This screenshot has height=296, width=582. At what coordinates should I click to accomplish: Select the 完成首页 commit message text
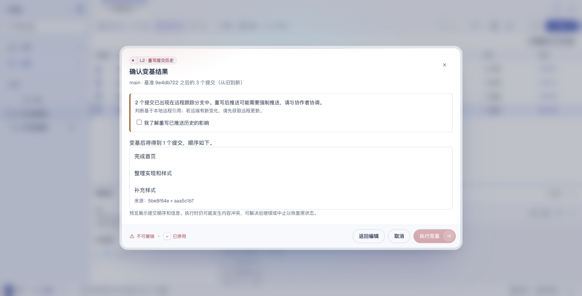(x=145, y=156)
